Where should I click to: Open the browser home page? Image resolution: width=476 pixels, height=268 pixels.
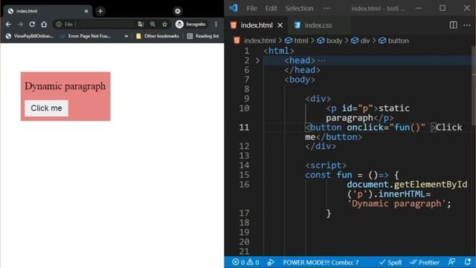[x=44, y=25]
